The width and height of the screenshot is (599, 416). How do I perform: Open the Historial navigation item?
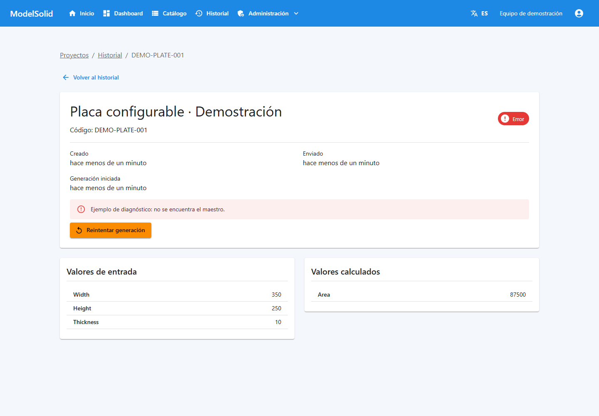[x=212, y=13]
